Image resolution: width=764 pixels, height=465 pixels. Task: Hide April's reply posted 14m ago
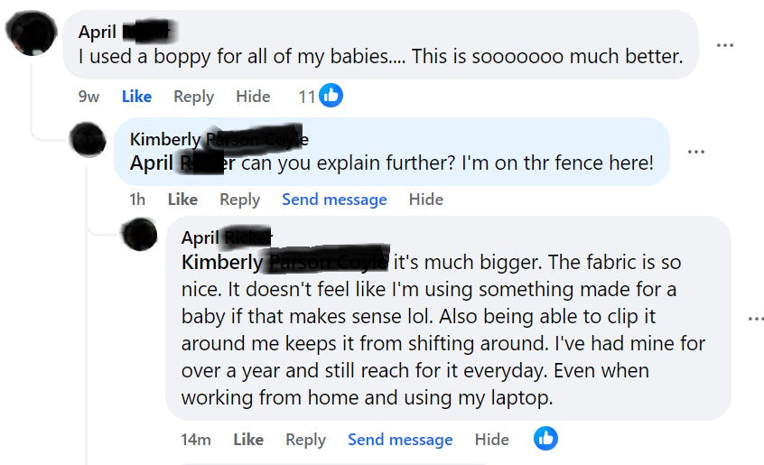pyautogui.click(x=492, y=440)
